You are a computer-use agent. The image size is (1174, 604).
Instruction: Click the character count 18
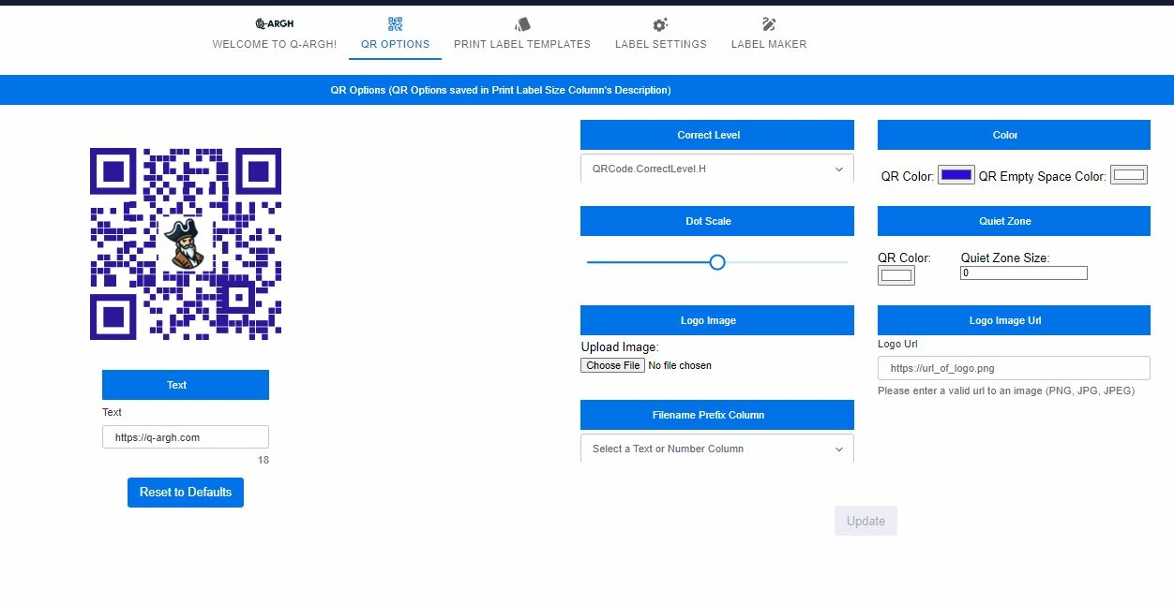click(263, 460)
